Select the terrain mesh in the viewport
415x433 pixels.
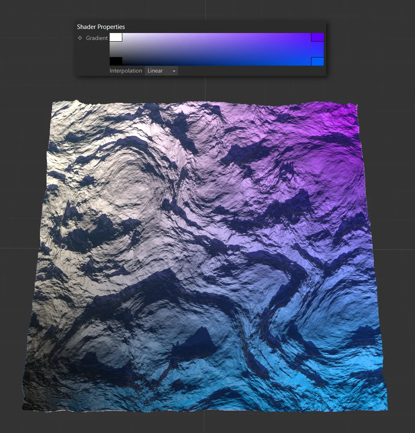click(204, 253)
